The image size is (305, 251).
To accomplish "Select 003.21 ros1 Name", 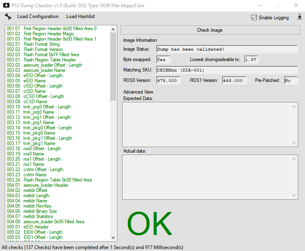I will click(25, 164).
